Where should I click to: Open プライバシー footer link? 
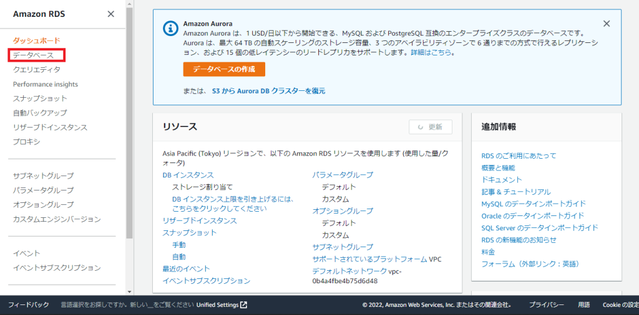pos(547,305)
